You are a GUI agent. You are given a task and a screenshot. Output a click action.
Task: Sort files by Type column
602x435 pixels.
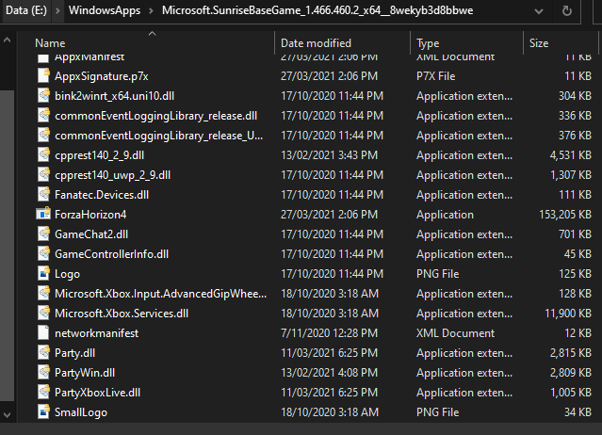(428, 43)
